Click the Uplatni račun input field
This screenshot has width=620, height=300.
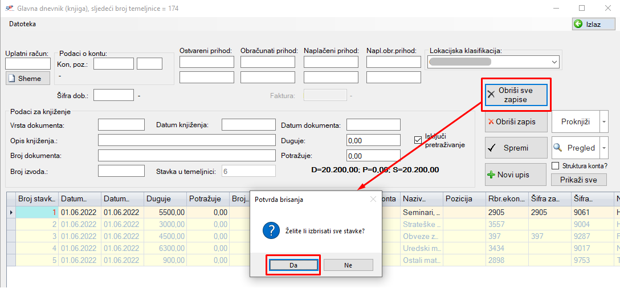coord(28,64)
